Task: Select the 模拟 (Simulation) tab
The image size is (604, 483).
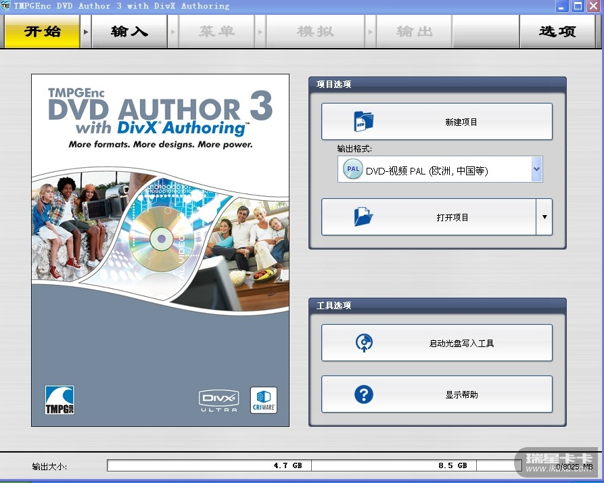Action: point(315,32)
